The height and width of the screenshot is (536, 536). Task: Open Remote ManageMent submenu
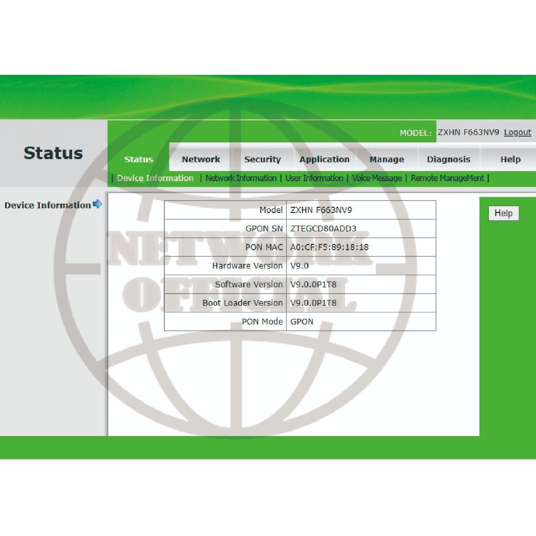coord(448,178)
